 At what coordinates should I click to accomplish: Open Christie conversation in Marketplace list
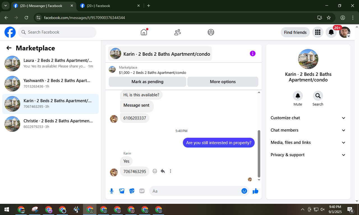click(50, 124)
